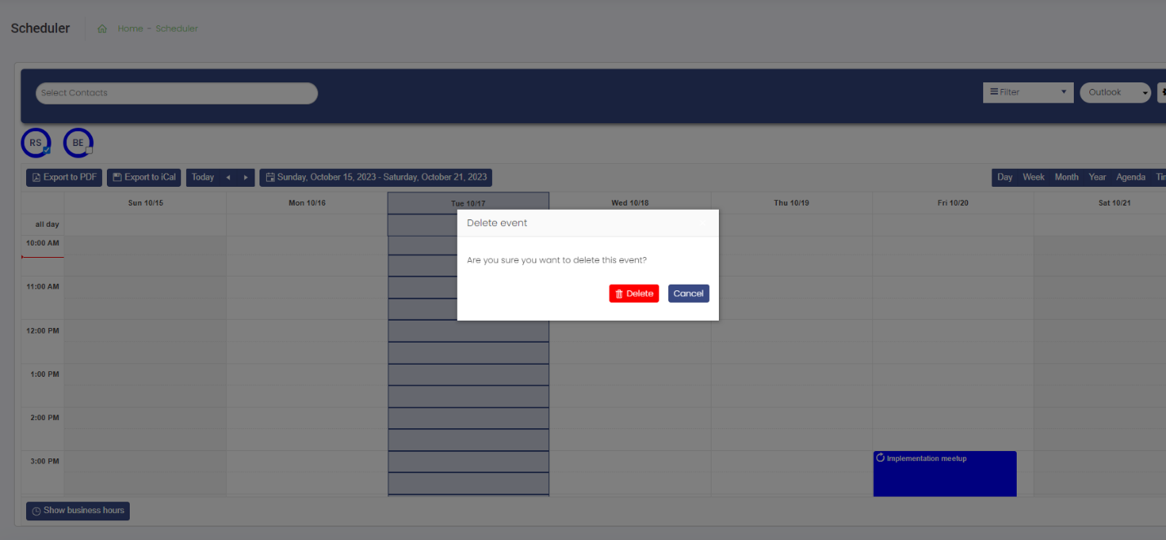Screen dimensions: 1166x540
Task: Select the Sun 10/15 column header
Action: click(146, 203)
